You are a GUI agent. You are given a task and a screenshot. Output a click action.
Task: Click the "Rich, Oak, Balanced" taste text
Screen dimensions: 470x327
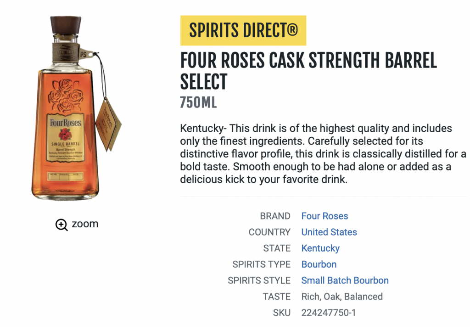[342, 296]
